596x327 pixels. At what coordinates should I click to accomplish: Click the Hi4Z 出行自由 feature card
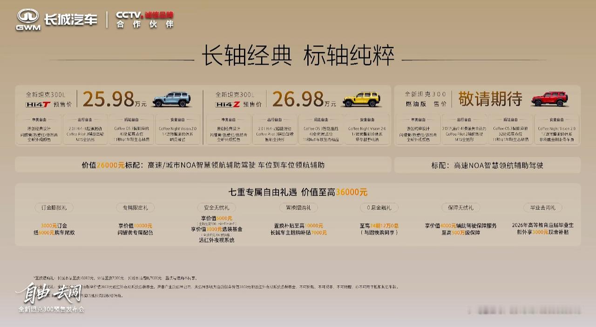click(275, 129)
